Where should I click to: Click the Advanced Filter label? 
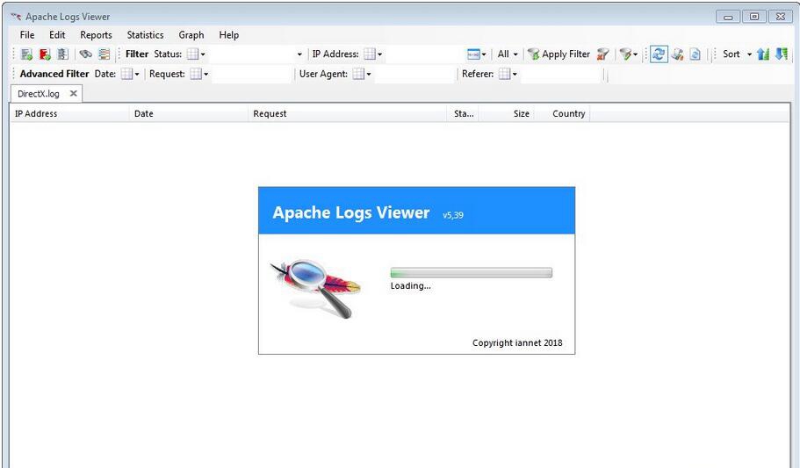tap(54, 74)
